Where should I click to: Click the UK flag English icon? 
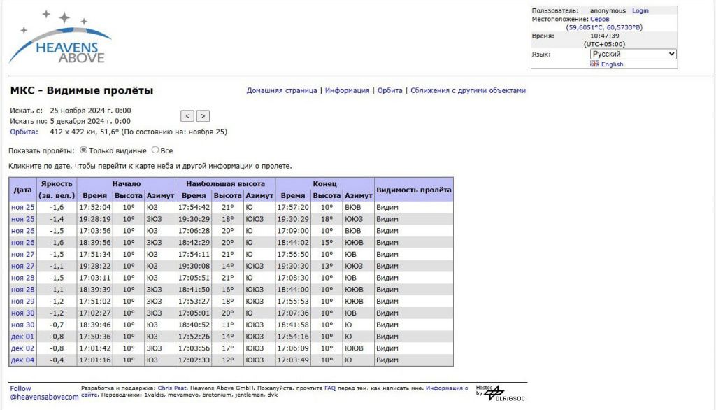[594, 64]
